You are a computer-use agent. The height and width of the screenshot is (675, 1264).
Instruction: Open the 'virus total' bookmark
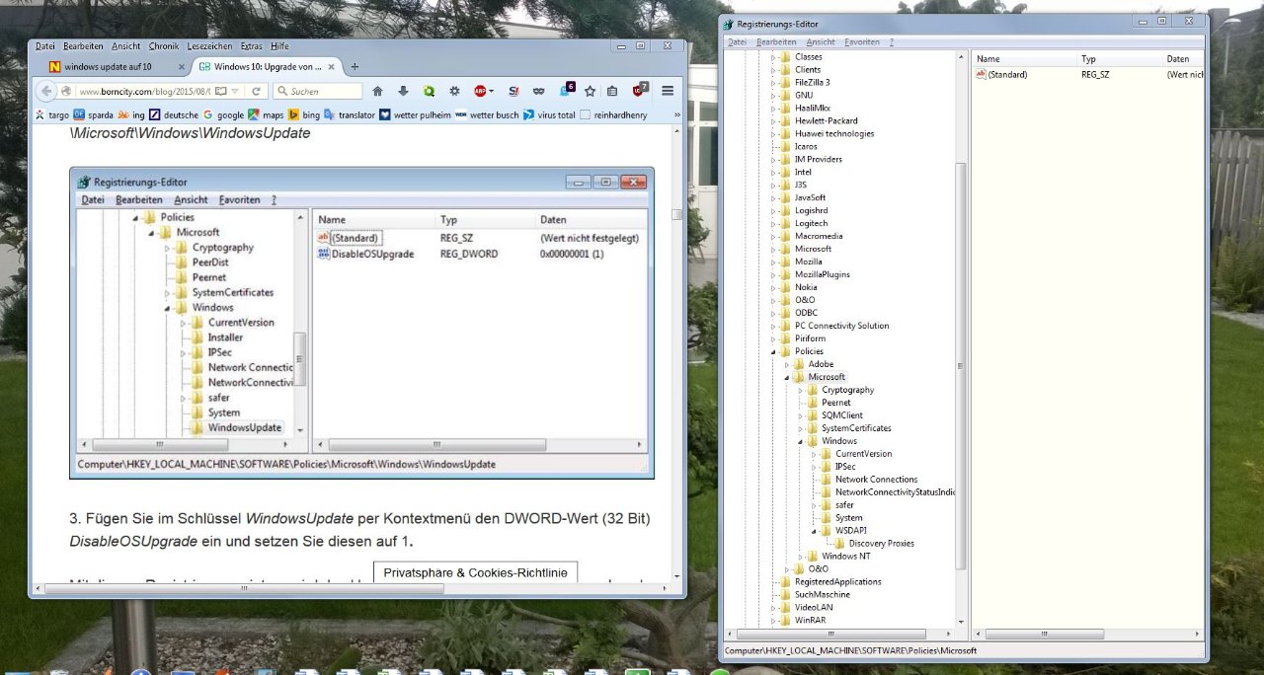coord(549,114)
